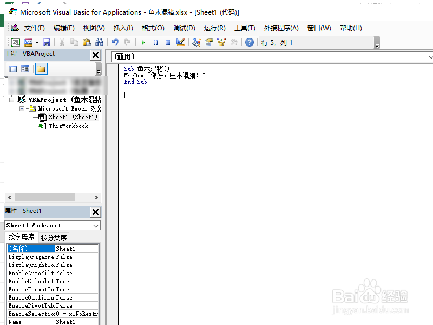Open the 插入(I) menu
This screenshot has width=433, height=325.
(123, 28)
